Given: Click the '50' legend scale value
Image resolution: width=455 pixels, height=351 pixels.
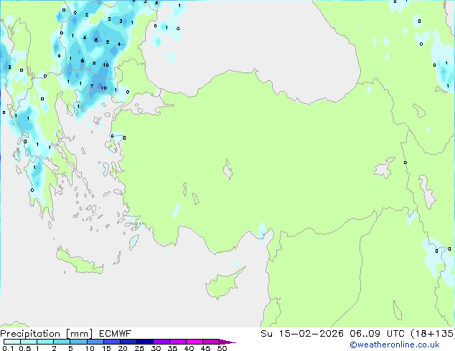Looking at the screenshot, I should coord(222,348).
